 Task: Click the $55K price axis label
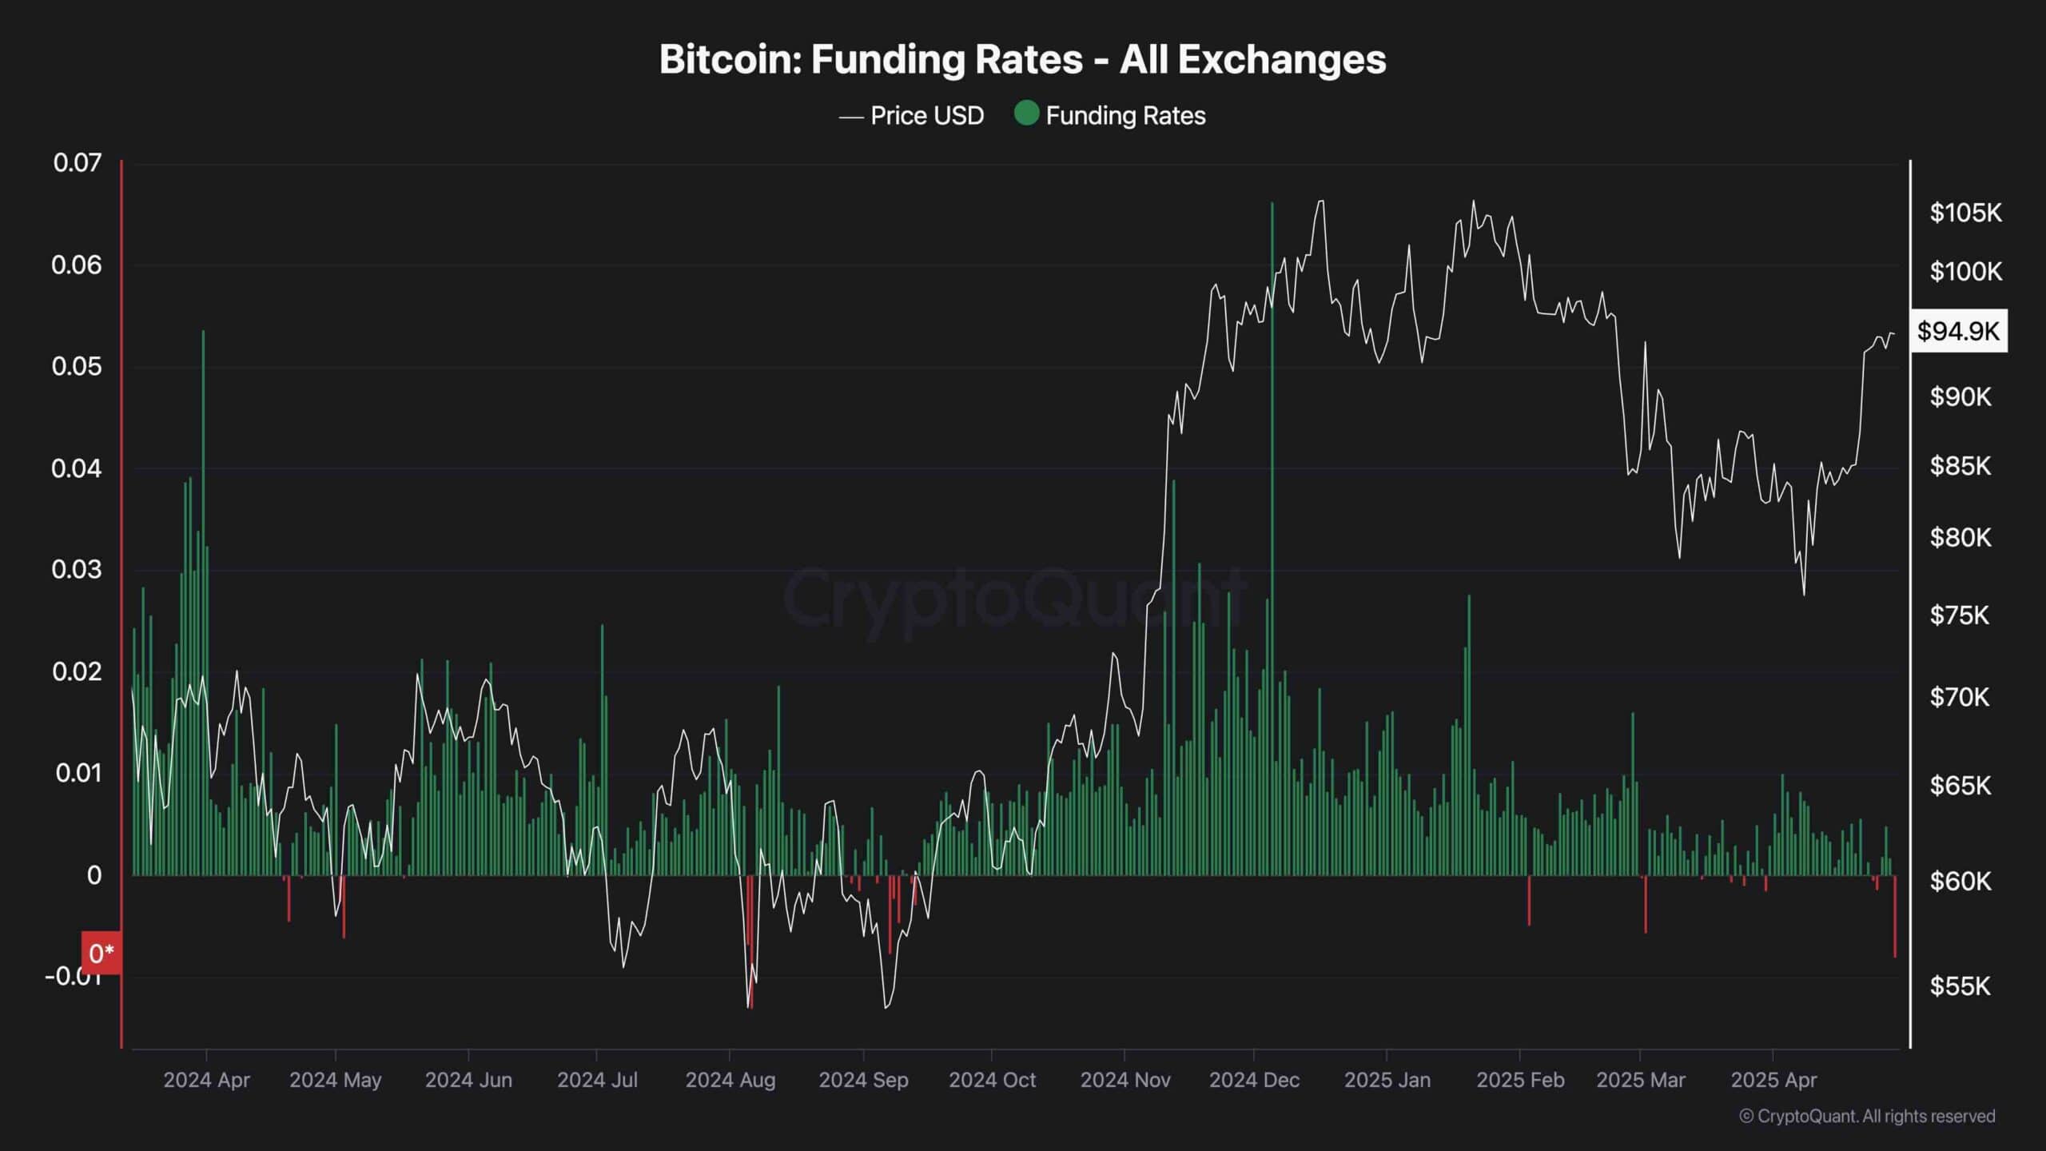[1960, 986]
